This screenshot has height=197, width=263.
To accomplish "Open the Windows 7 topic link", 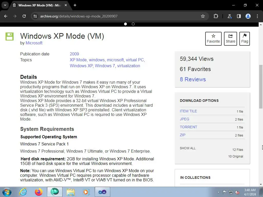I will point(105,66).
